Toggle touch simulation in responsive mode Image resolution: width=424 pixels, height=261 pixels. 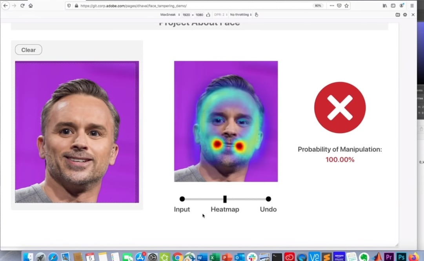pyautogui.click(x=257, y=15)
